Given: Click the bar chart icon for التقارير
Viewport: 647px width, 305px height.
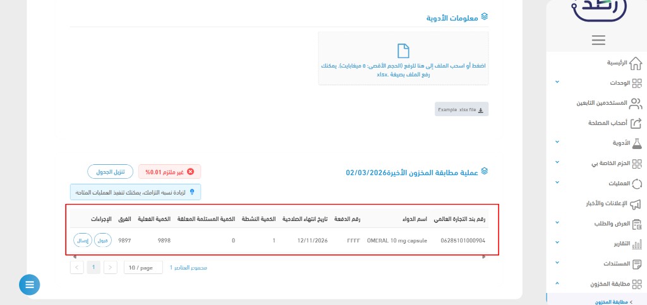Looking at the screenshot, I should click(x=637, y=244).
